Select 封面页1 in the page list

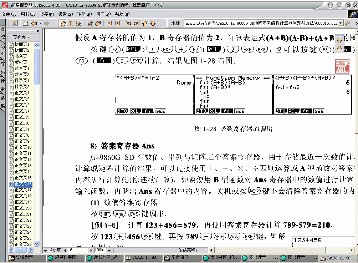[x=22, y=44]
